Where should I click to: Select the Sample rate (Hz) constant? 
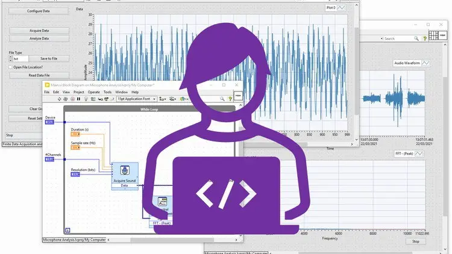(75, 147)
